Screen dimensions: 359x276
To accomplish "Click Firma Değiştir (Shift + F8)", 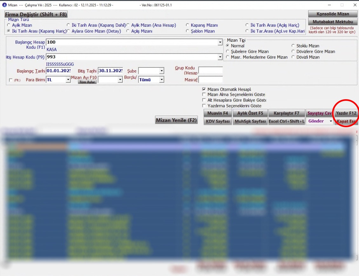I will click(36, 15).
